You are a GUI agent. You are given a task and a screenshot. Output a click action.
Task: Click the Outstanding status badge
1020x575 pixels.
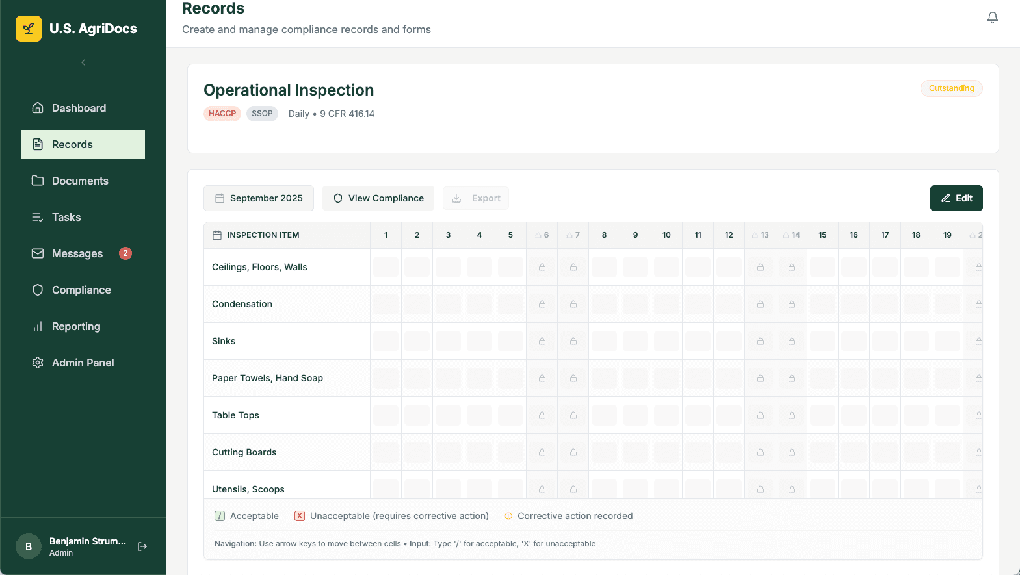951,88
